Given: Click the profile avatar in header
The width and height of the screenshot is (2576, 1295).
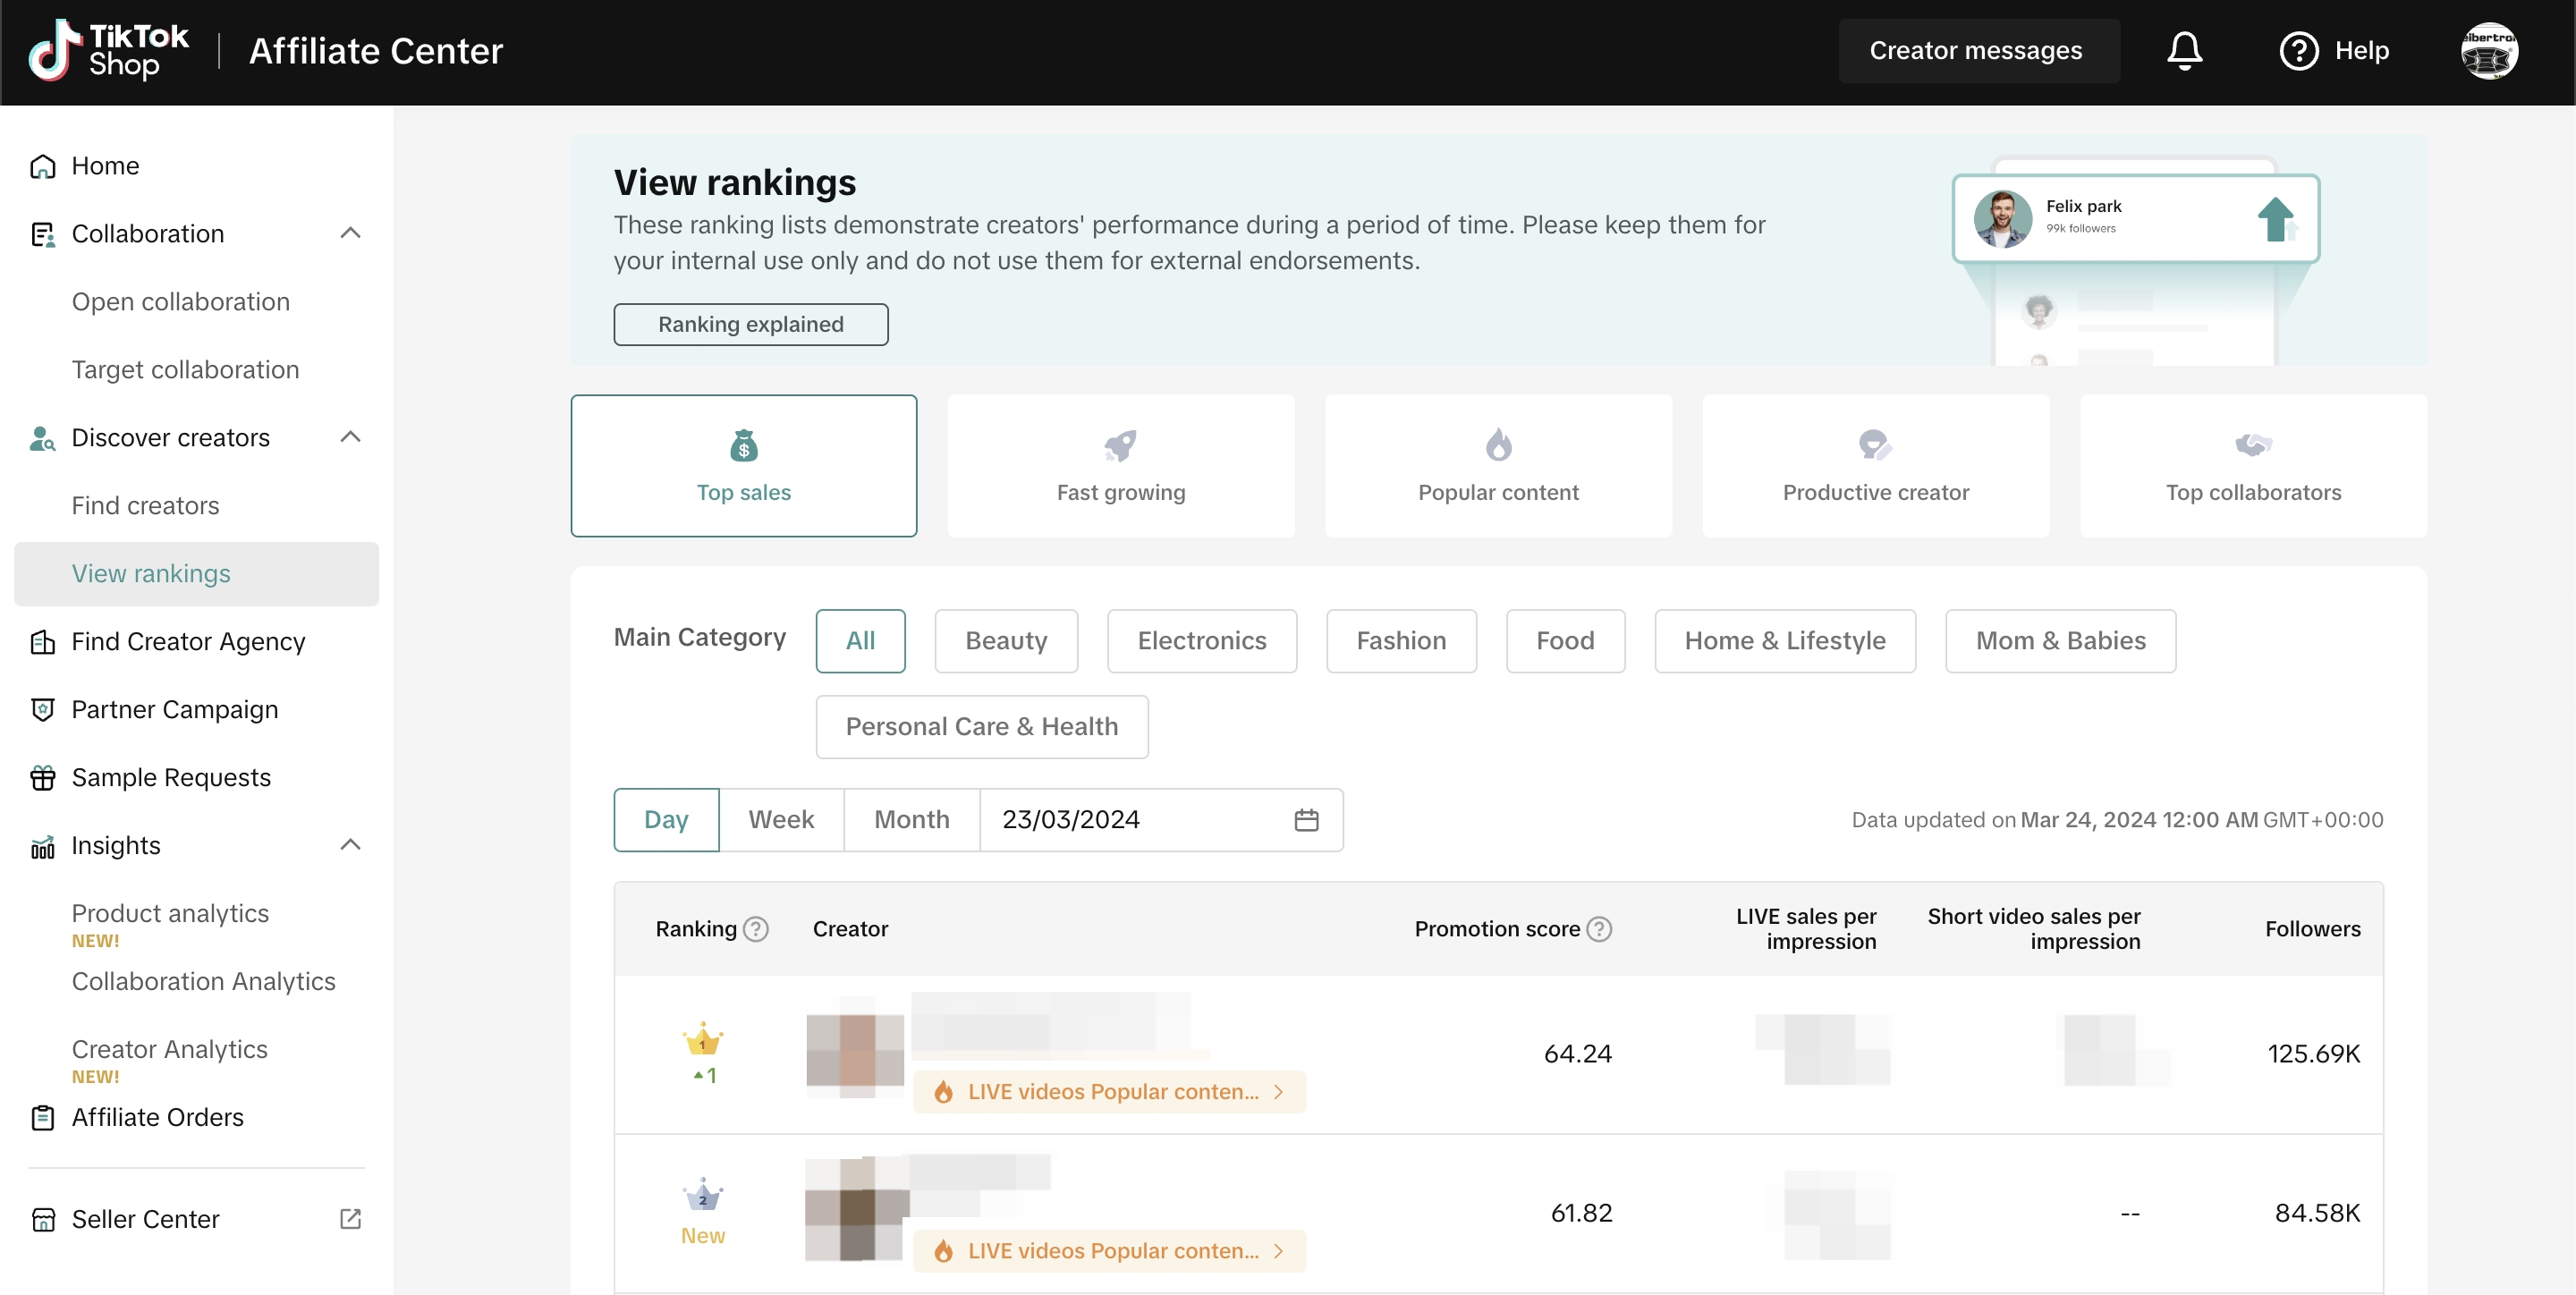Looking at the screenshot, I should tap(2488, 50).
